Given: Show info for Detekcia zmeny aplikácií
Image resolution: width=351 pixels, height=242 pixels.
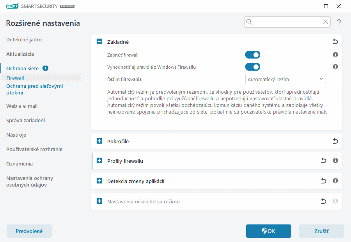Looking at the screenshot, I should tap(335, 181).
